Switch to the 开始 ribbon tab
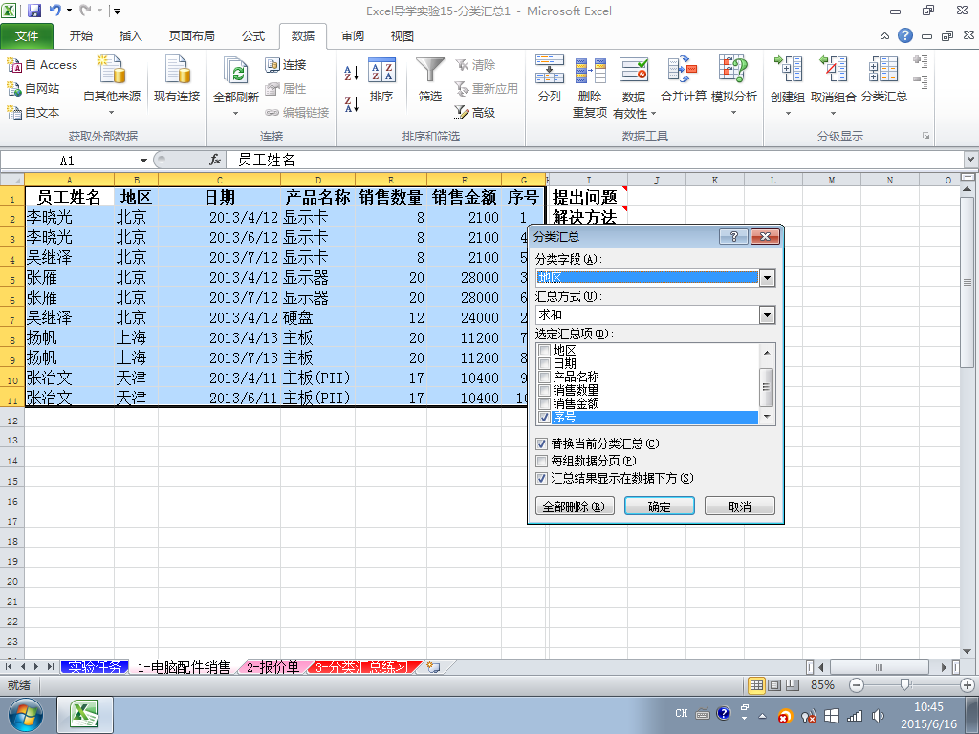Screen dimensions: 979x734 81,36
